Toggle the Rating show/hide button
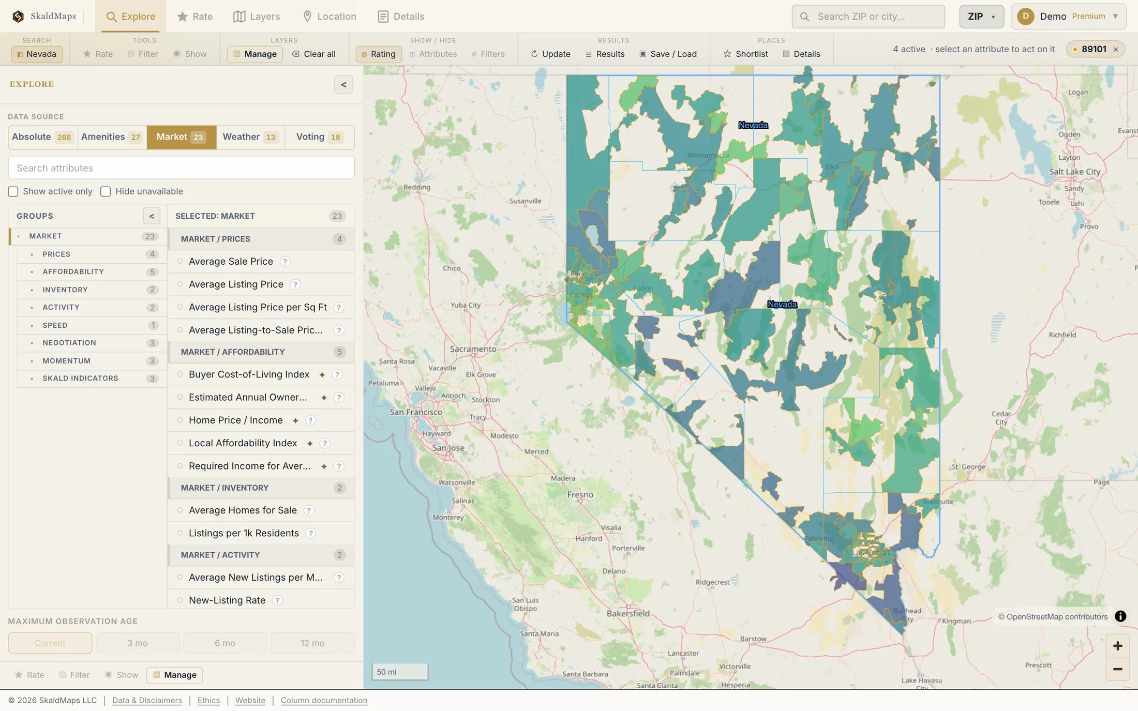This screenshot has width=1138, height=711. [x=379, y=54]
